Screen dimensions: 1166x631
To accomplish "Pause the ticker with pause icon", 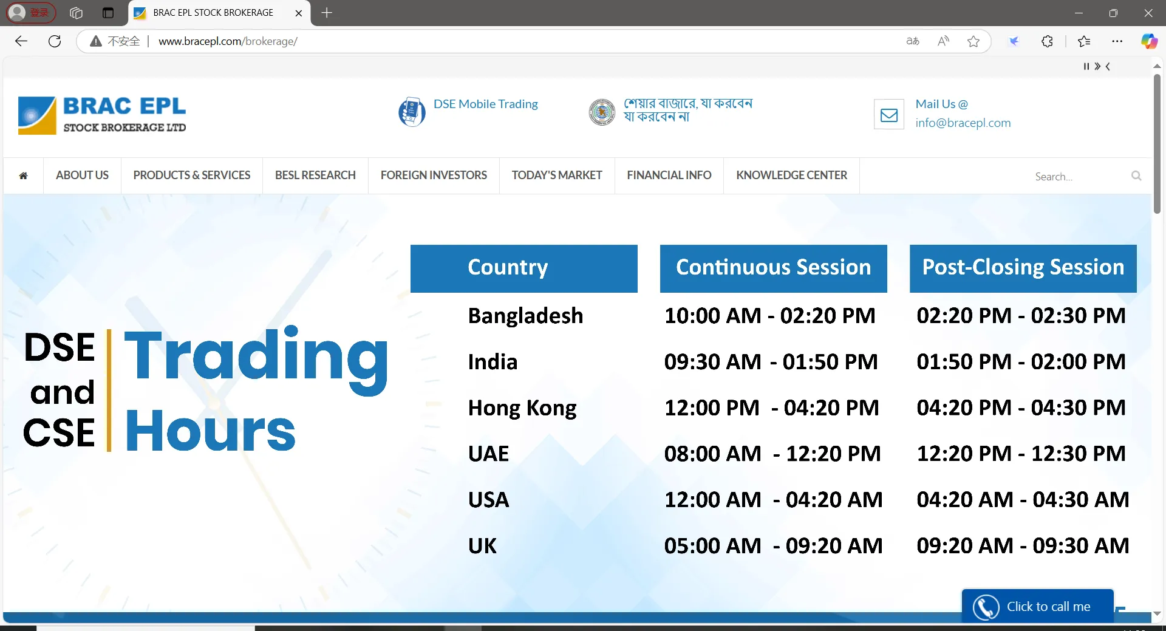I will [1086, 66].
